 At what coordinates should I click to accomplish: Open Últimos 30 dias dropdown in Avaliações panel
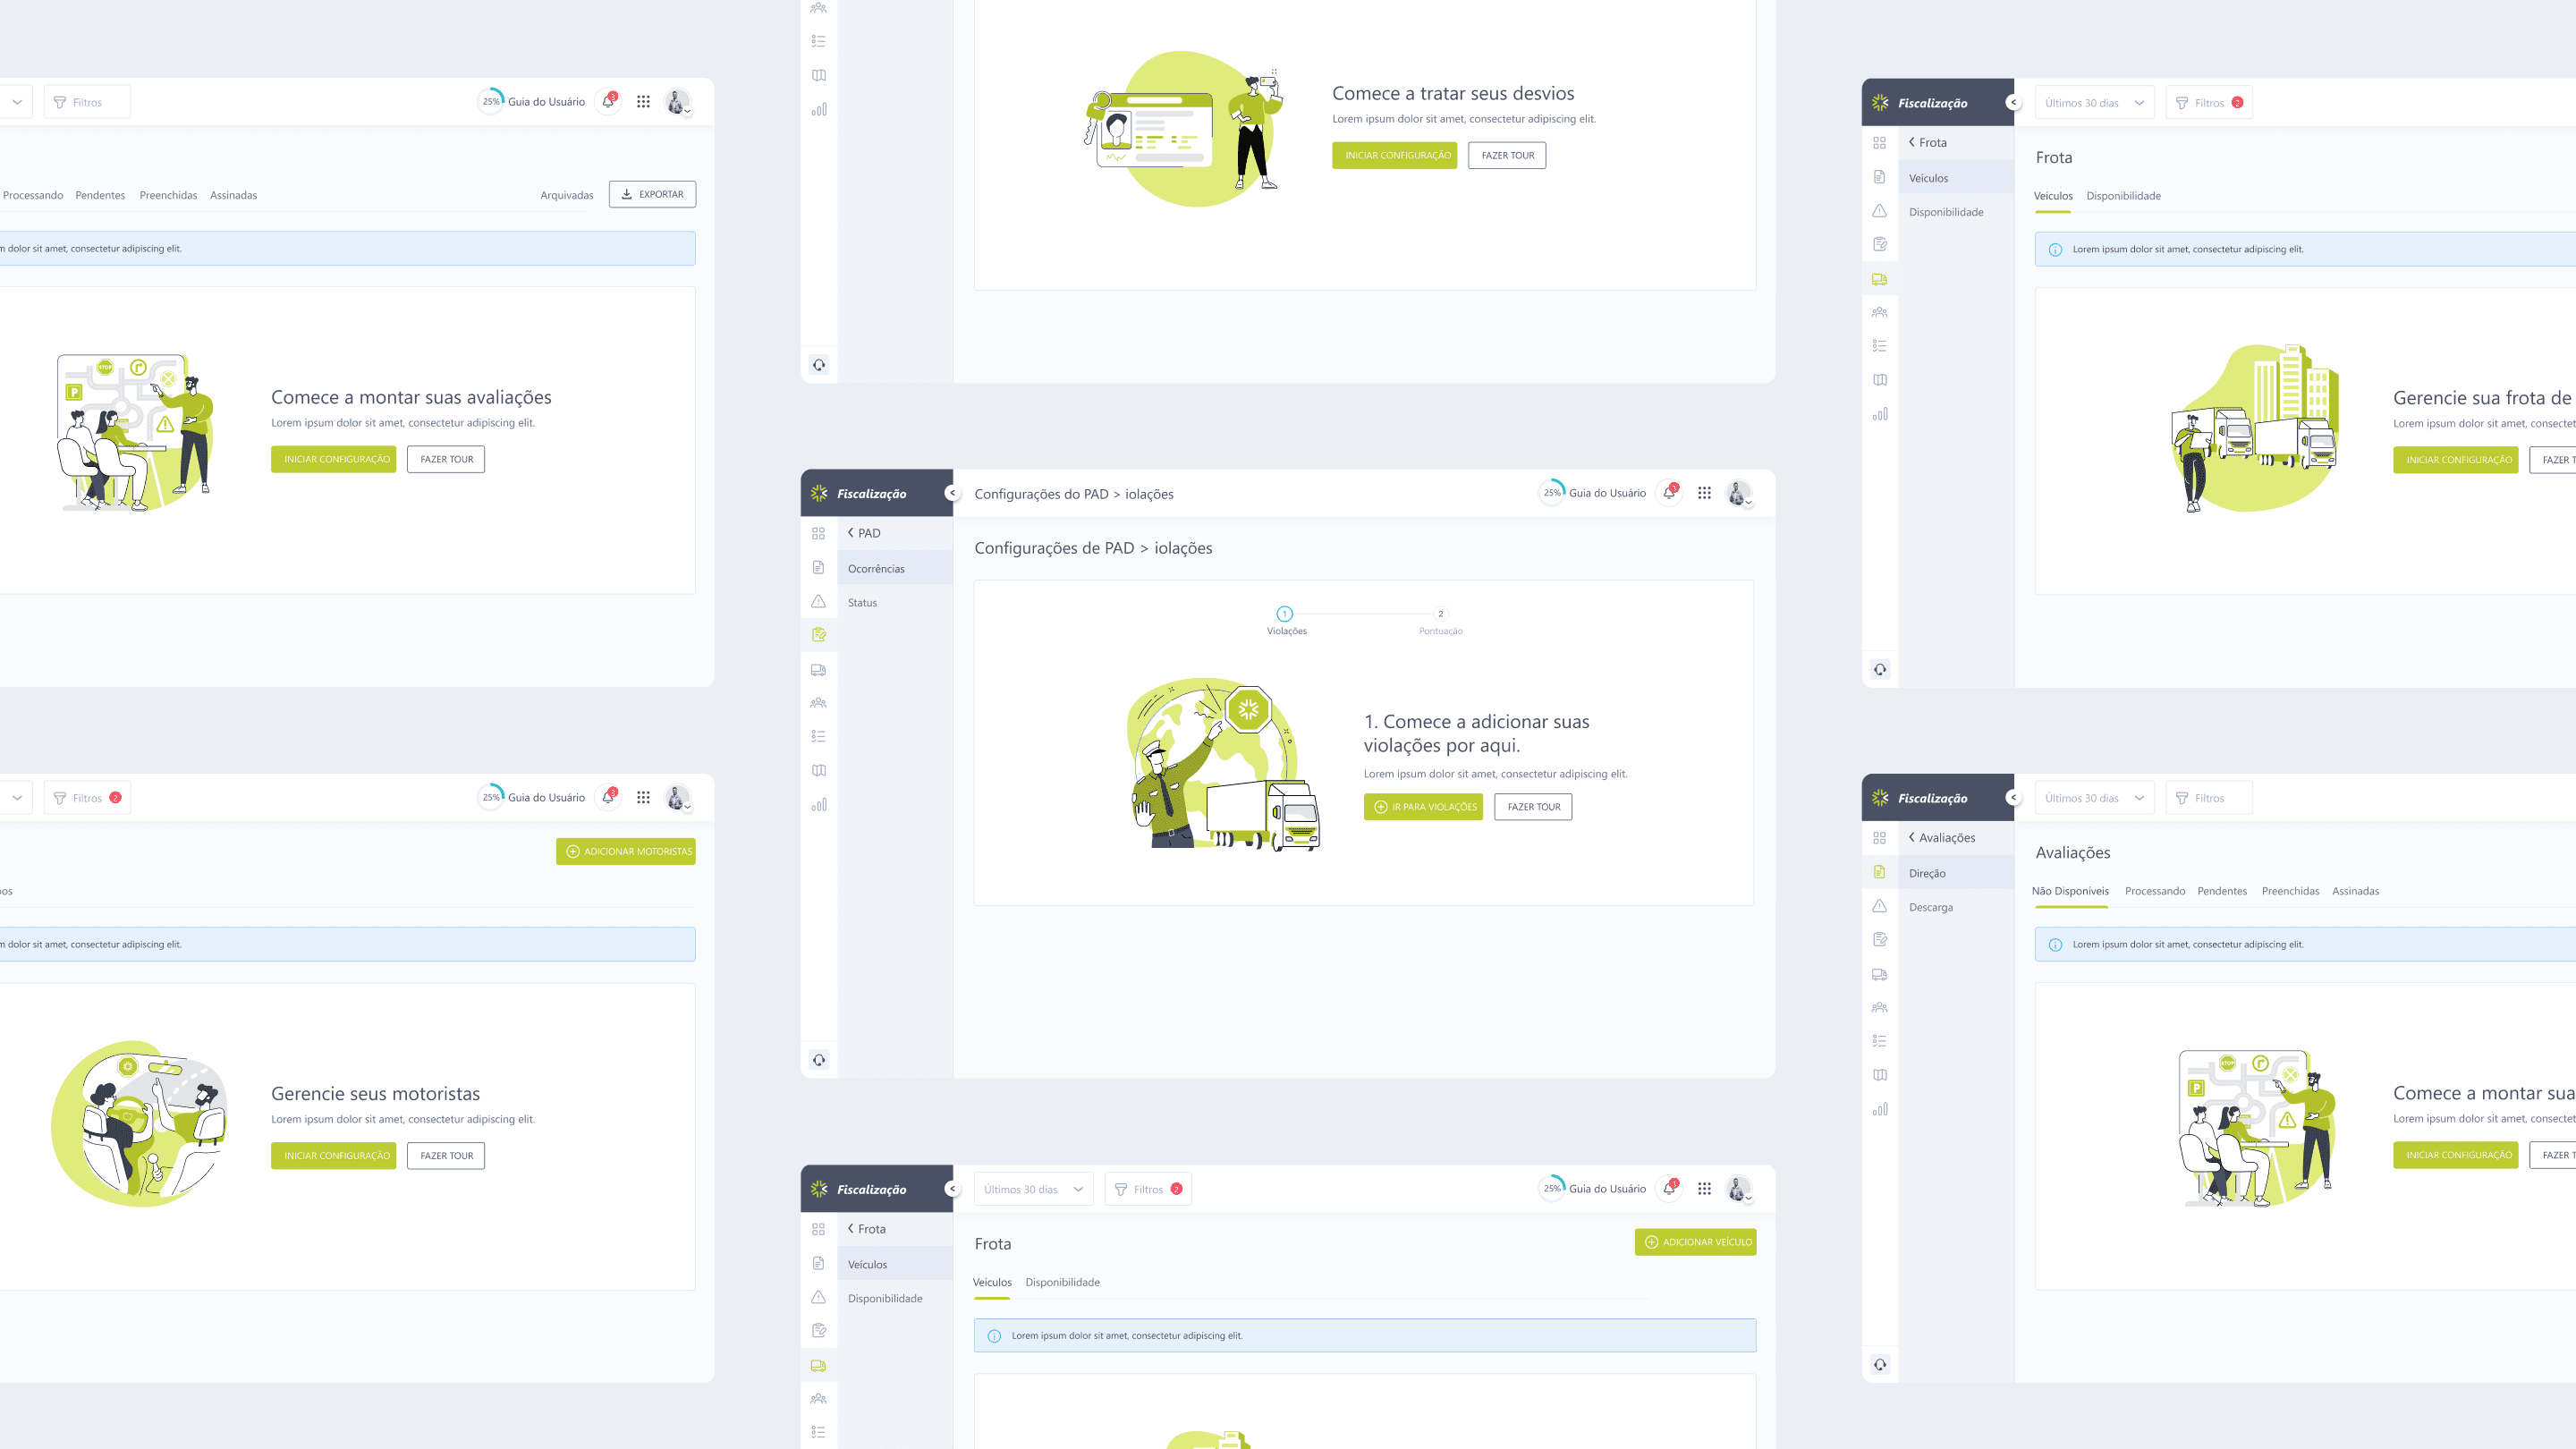(2094, 798)
